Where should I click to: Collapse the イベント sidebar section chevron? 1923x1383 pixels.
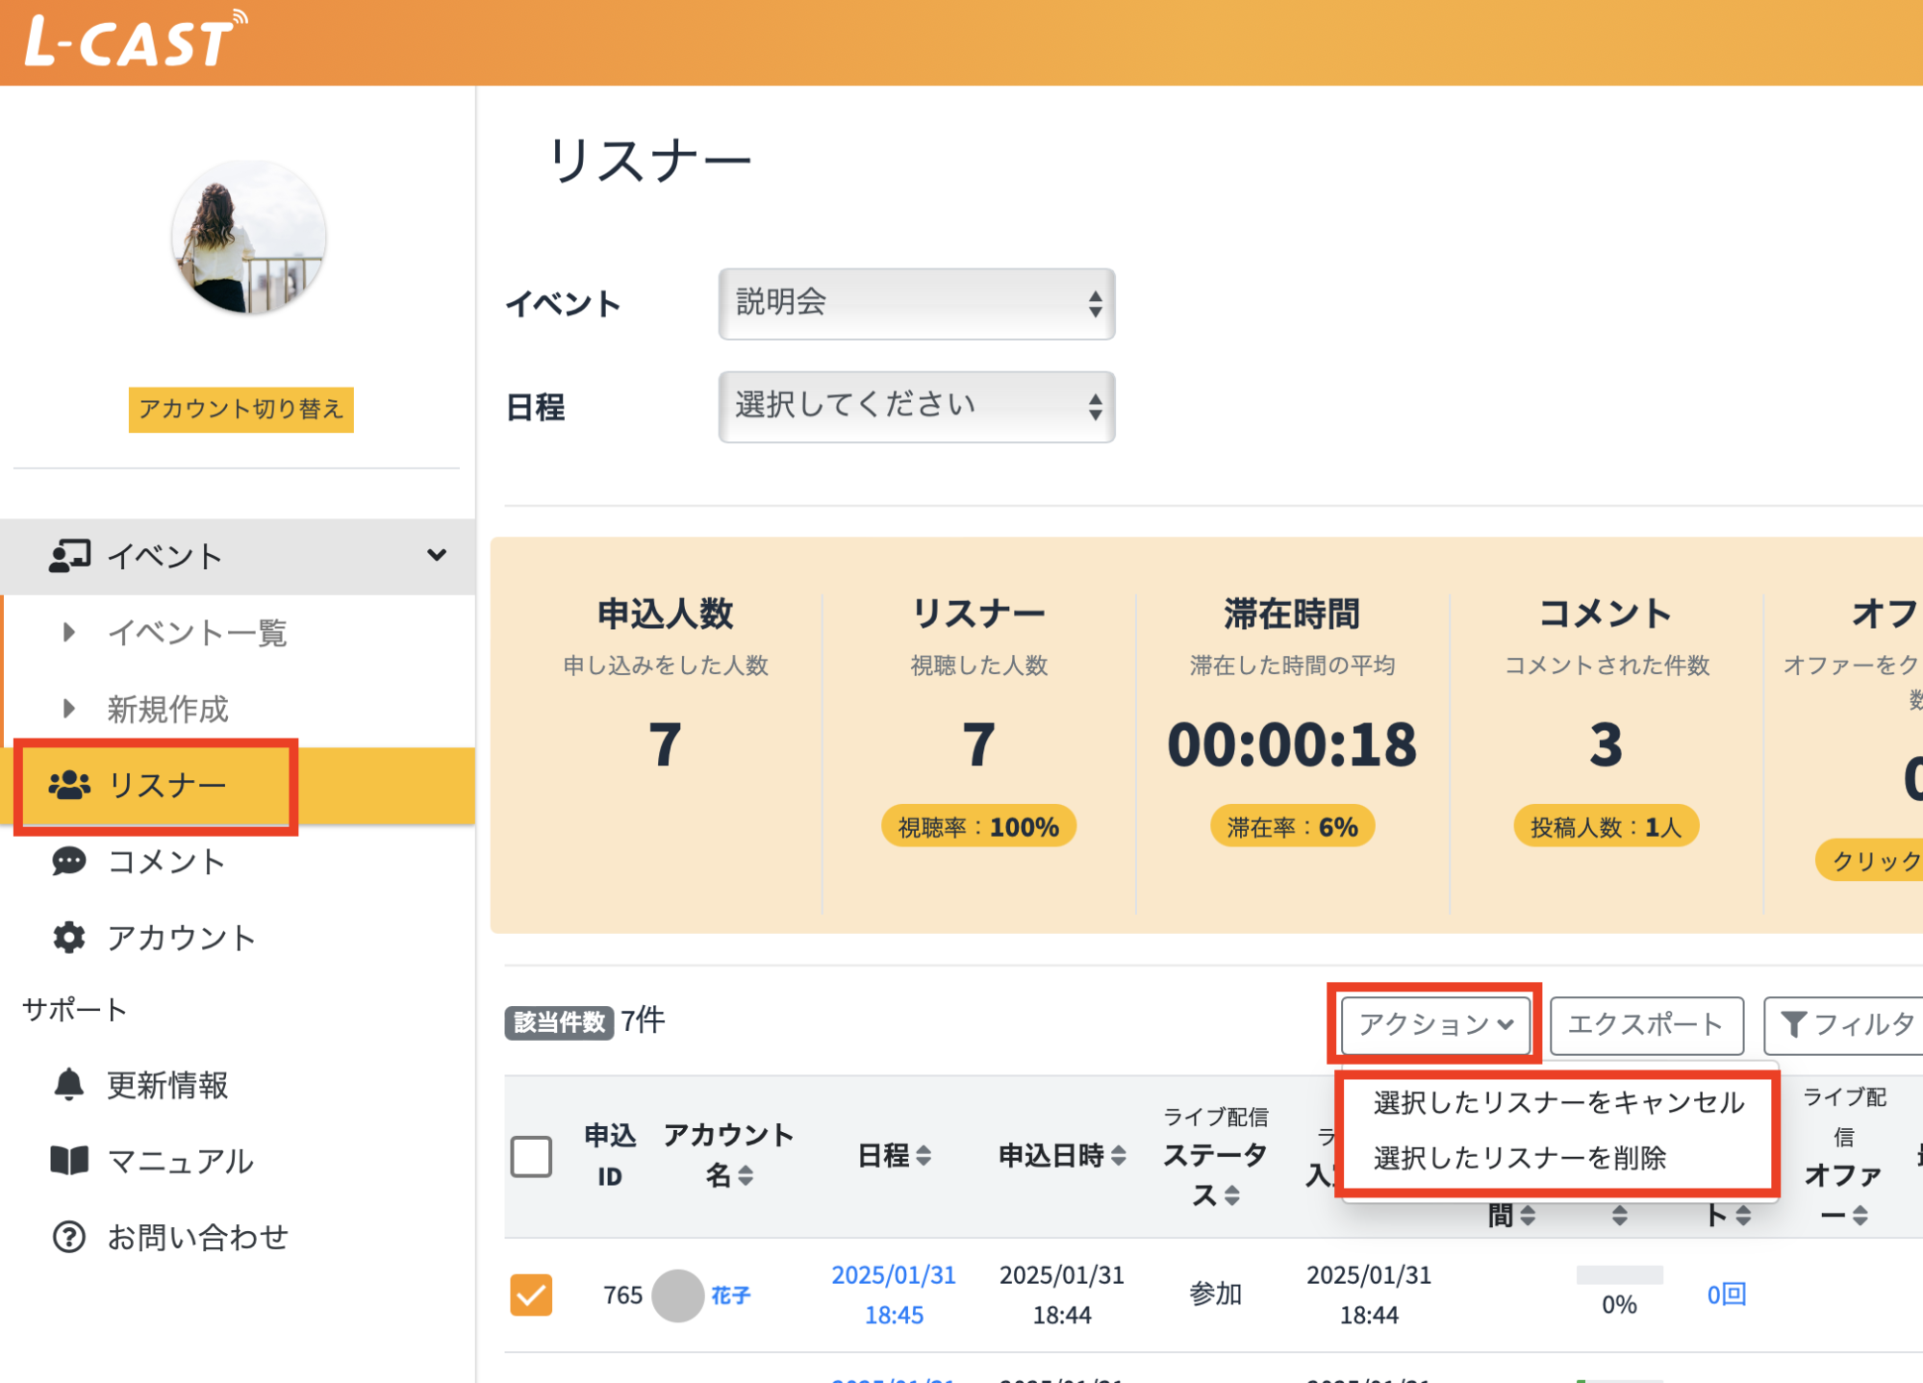(x=438, y=555)
